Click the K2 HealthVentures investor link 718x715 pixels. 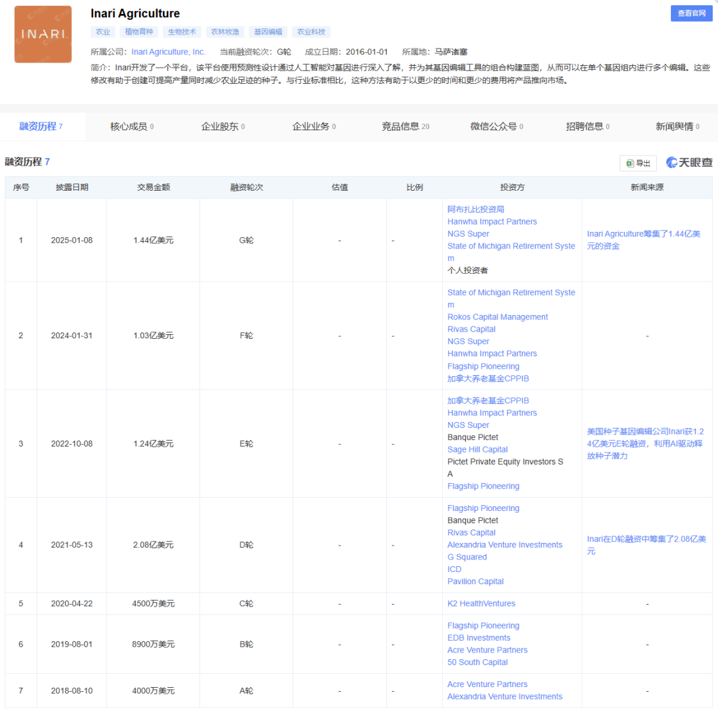pyautogui.click(x=481, y=603)
